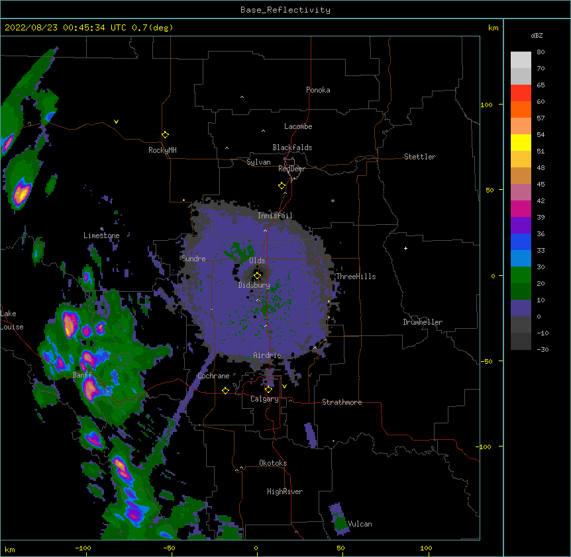Click the white plus marker north of Drumheller

tap(405, 248)
